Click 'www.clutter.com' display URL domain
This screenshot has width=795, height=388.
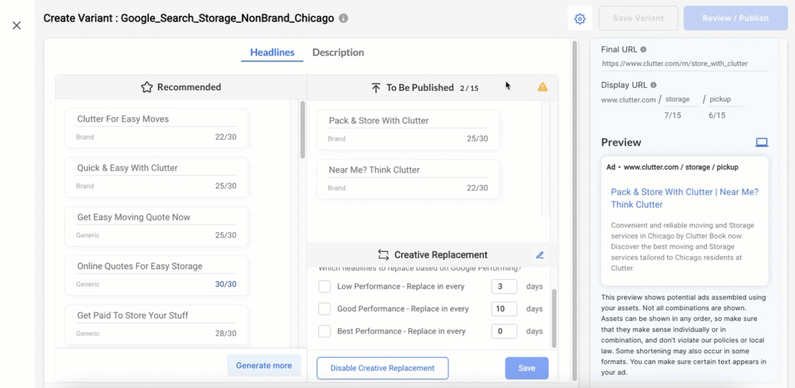pos(628,100)
